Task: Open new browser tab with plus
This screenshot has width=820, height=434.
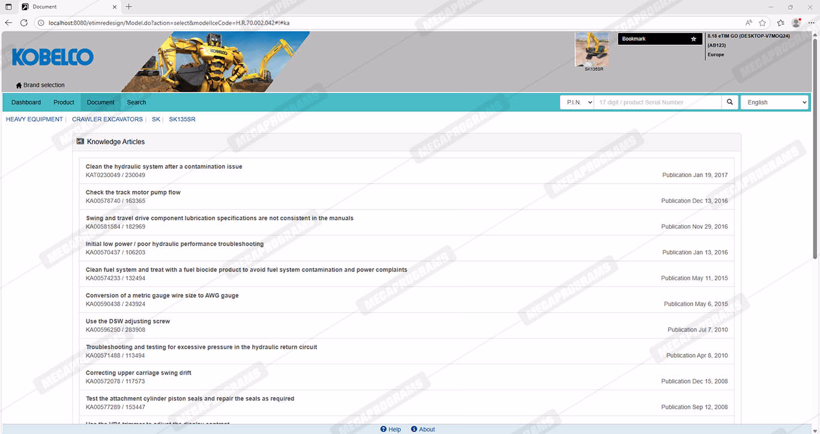Action: pos(128,7)
